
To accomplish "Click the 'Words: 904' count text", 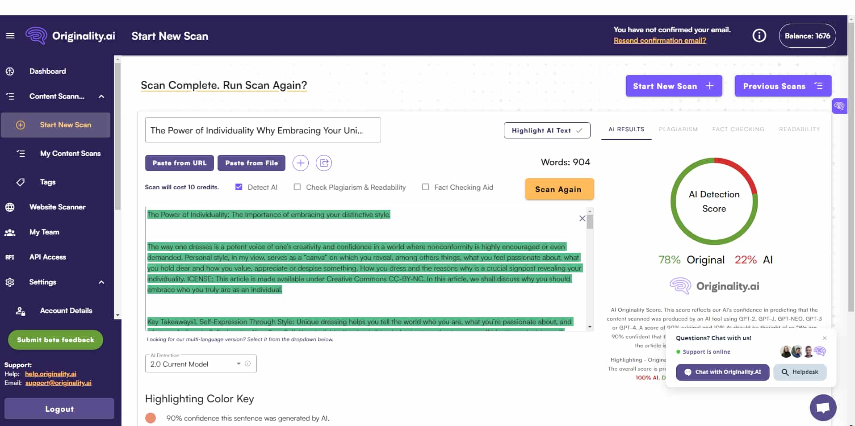I will [565, 162].
